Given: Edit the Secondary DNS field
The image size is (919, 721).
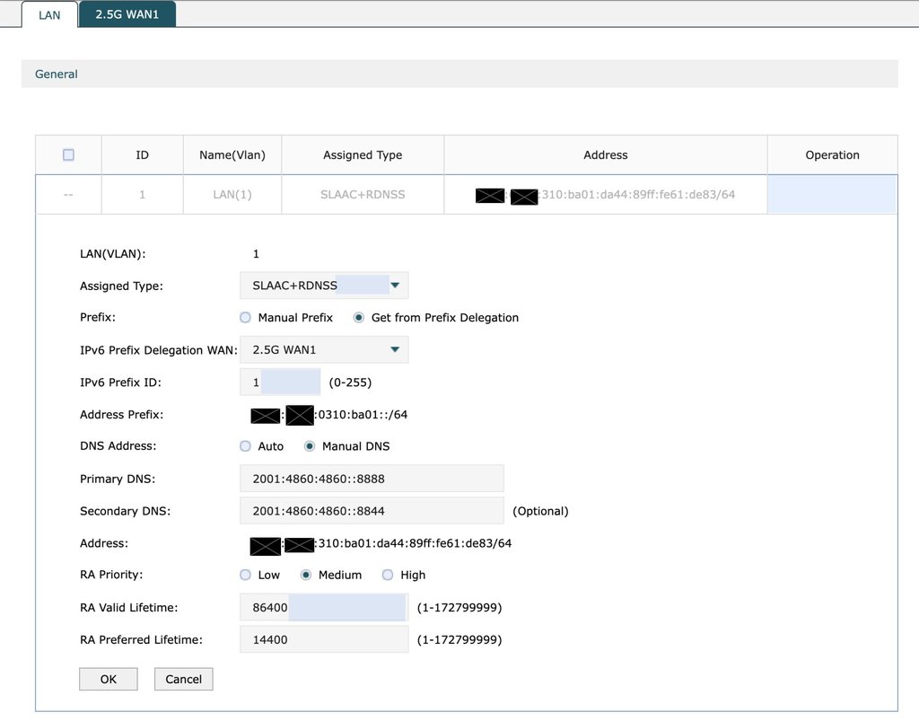Looking at the screenshot, I should pos(372,511).
